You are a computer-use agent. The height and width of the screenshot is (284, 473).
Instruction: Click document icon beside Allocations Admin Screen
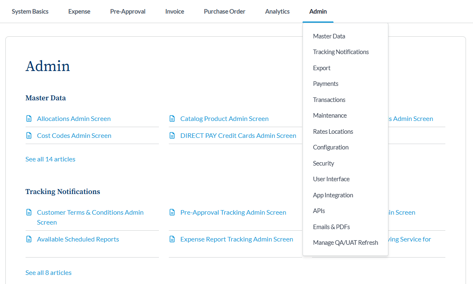[x=29, y=119]
